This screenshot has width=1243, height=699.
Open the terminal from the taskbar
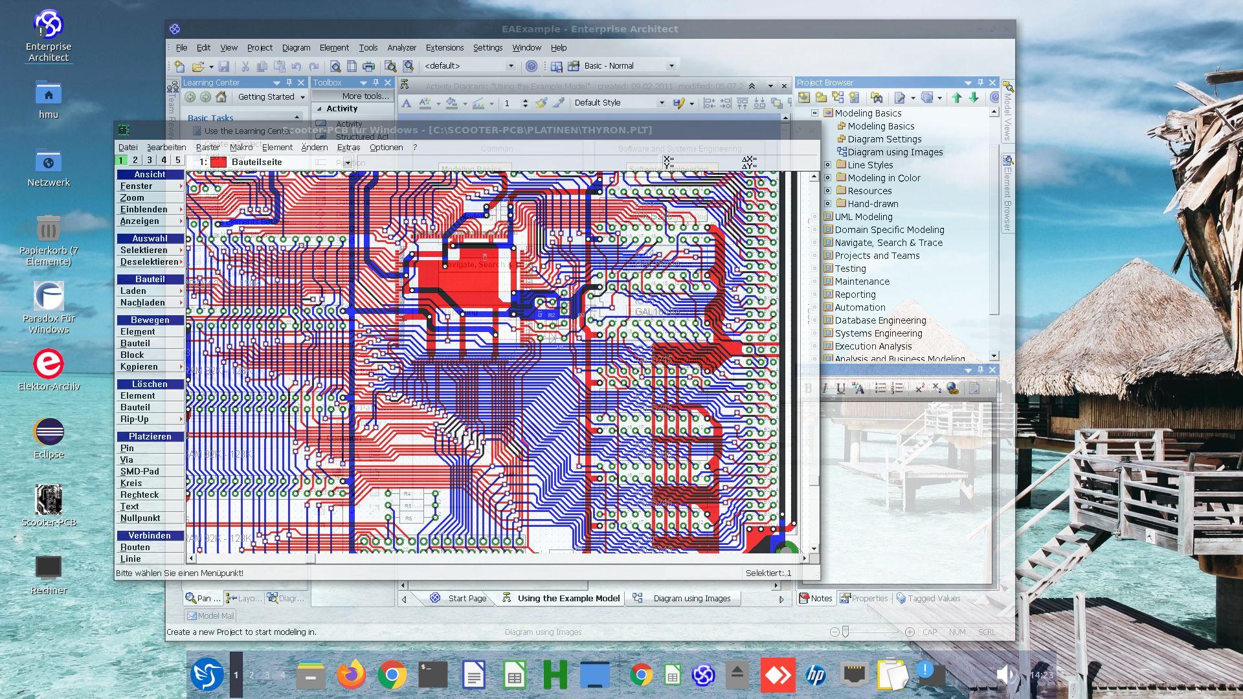pos(432,675)
